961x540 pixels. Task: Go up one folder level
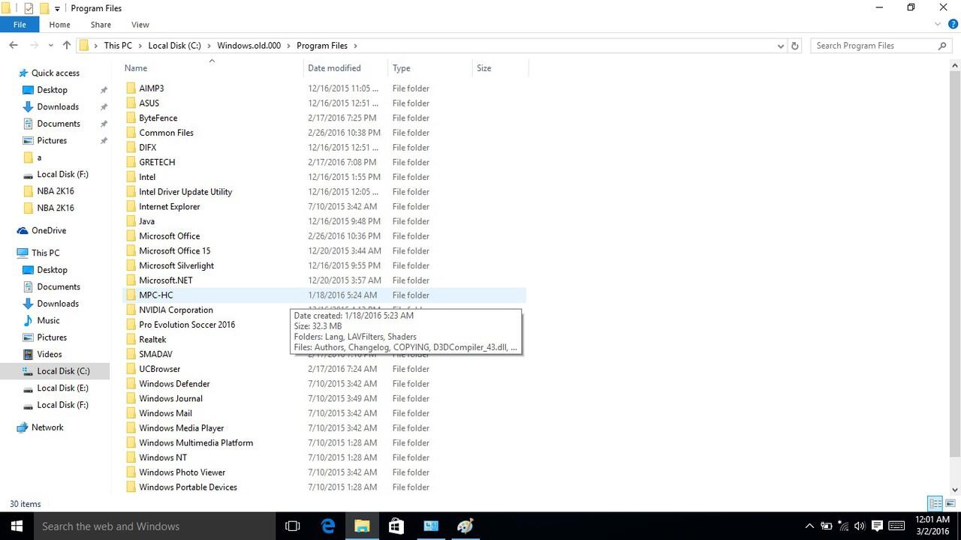tap(67, 46)
